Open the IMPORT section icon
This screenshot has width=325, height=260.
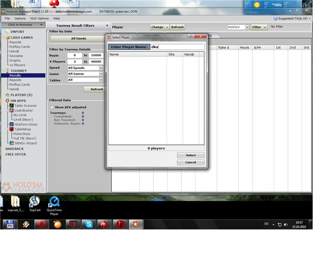coord(7,31)
